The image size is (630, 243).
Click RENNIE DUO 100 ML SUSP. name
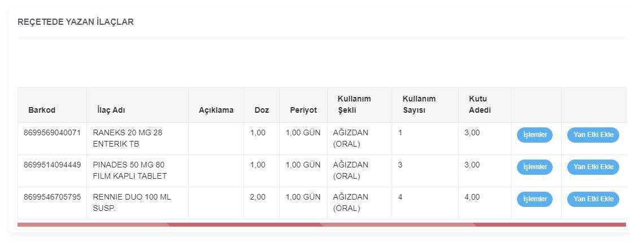[132, 202]
